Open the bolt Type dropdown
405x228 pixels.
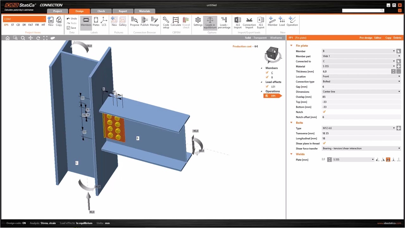pyautogui.click(x=359, y=128)
